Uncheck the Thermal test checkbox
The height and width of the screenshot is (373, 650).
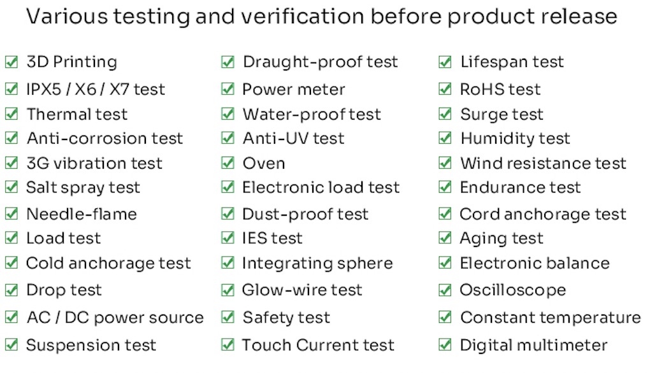pyautogui.click(x=11, y=114)
